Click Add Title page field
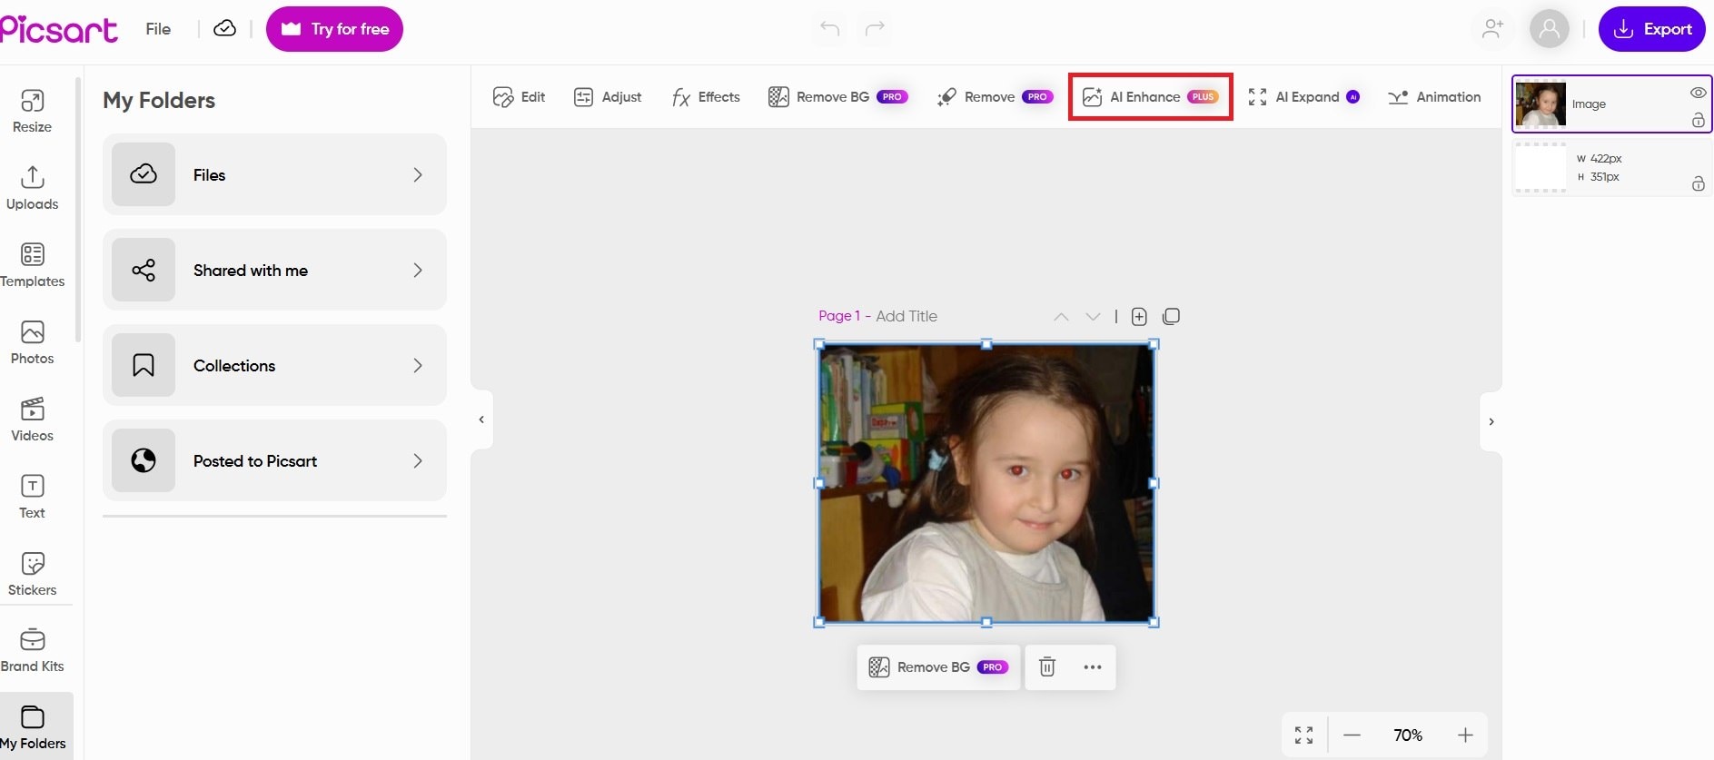The width and height of the screenshot is (1714, 760). [x=906, y=316]
